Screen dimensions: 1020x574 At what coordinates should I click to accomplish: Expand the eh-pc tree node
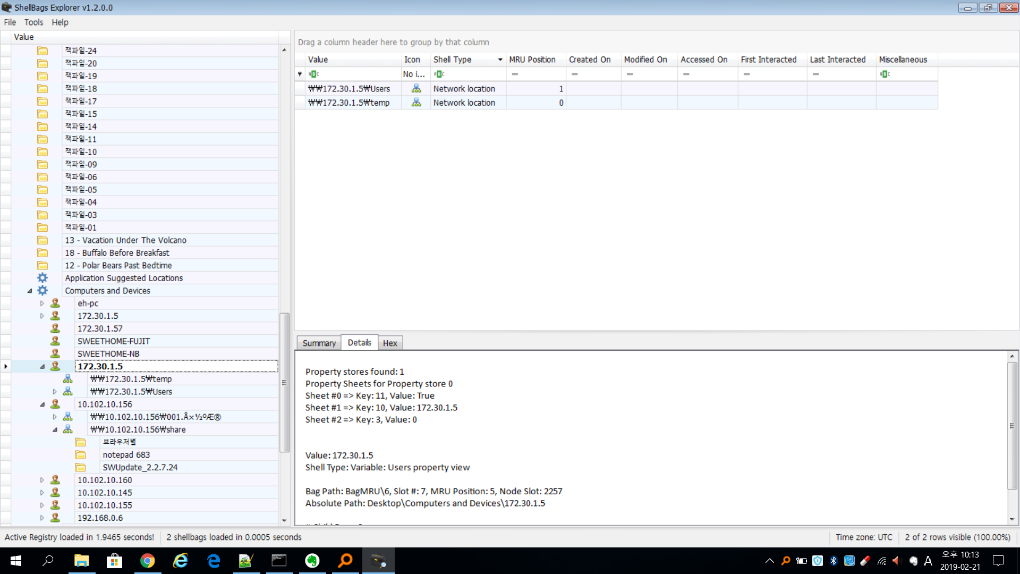(42, 303)
